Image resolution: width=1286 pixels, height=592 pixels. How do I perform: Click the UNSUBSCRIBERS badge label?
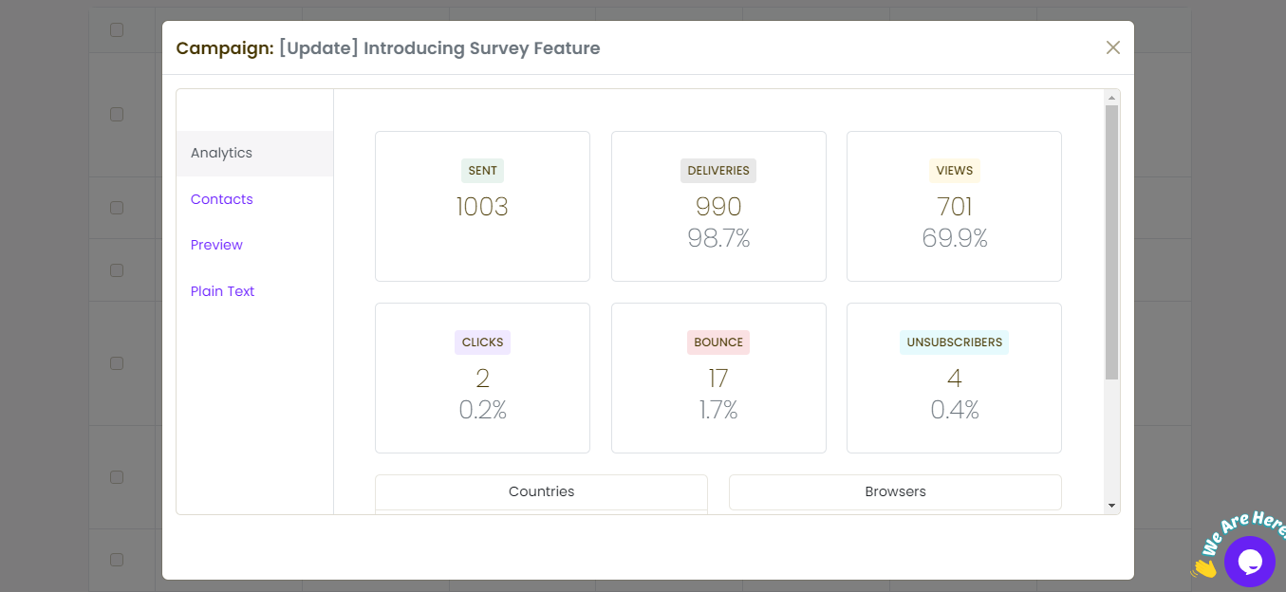point(954,342)
